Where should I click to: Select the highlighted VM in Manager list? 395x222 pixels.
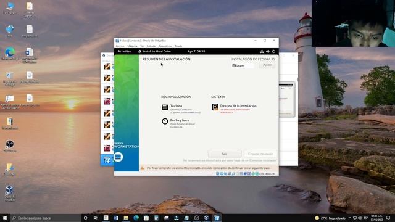coord(107,160)
